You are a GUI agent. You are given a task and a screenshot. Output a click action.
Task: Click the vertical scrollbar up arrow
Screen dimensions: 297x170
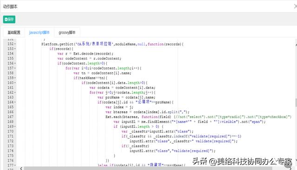click(296, 44)
